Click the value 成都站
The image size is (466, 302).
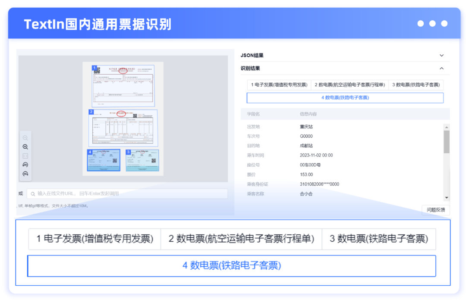click(306, 146)
